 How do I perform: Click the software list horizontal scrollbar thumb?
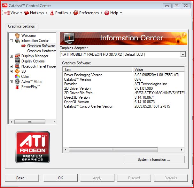(113, 150)
